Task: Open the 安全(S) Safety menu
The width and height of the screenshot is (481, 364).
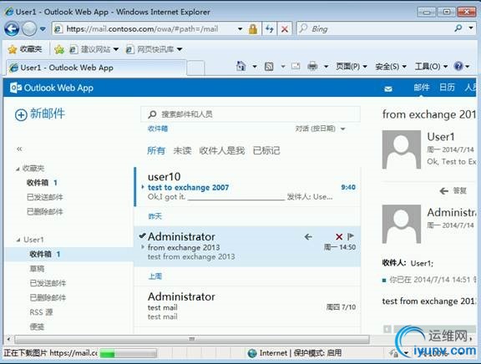Action: [391, 66]
